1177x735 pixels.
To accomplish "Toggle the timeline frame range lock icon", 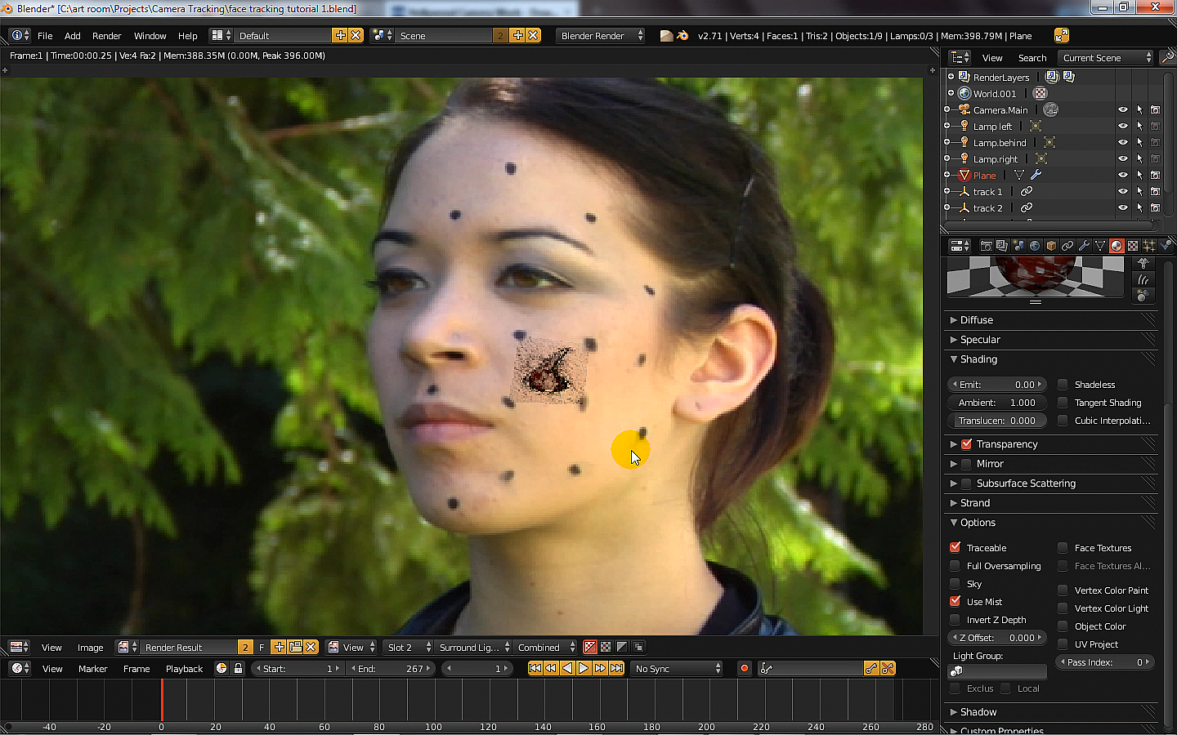I will 238,668.
